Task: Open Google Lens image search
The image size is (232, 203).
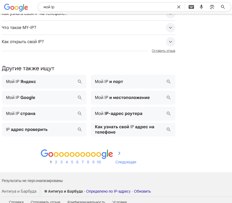Action: pos(212,7)
